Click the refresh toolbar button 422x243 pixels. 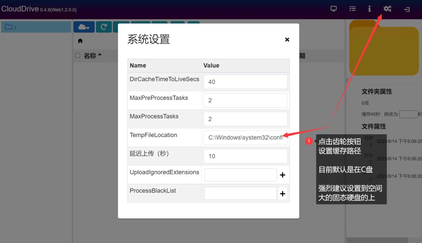click(x=104, y=27)
